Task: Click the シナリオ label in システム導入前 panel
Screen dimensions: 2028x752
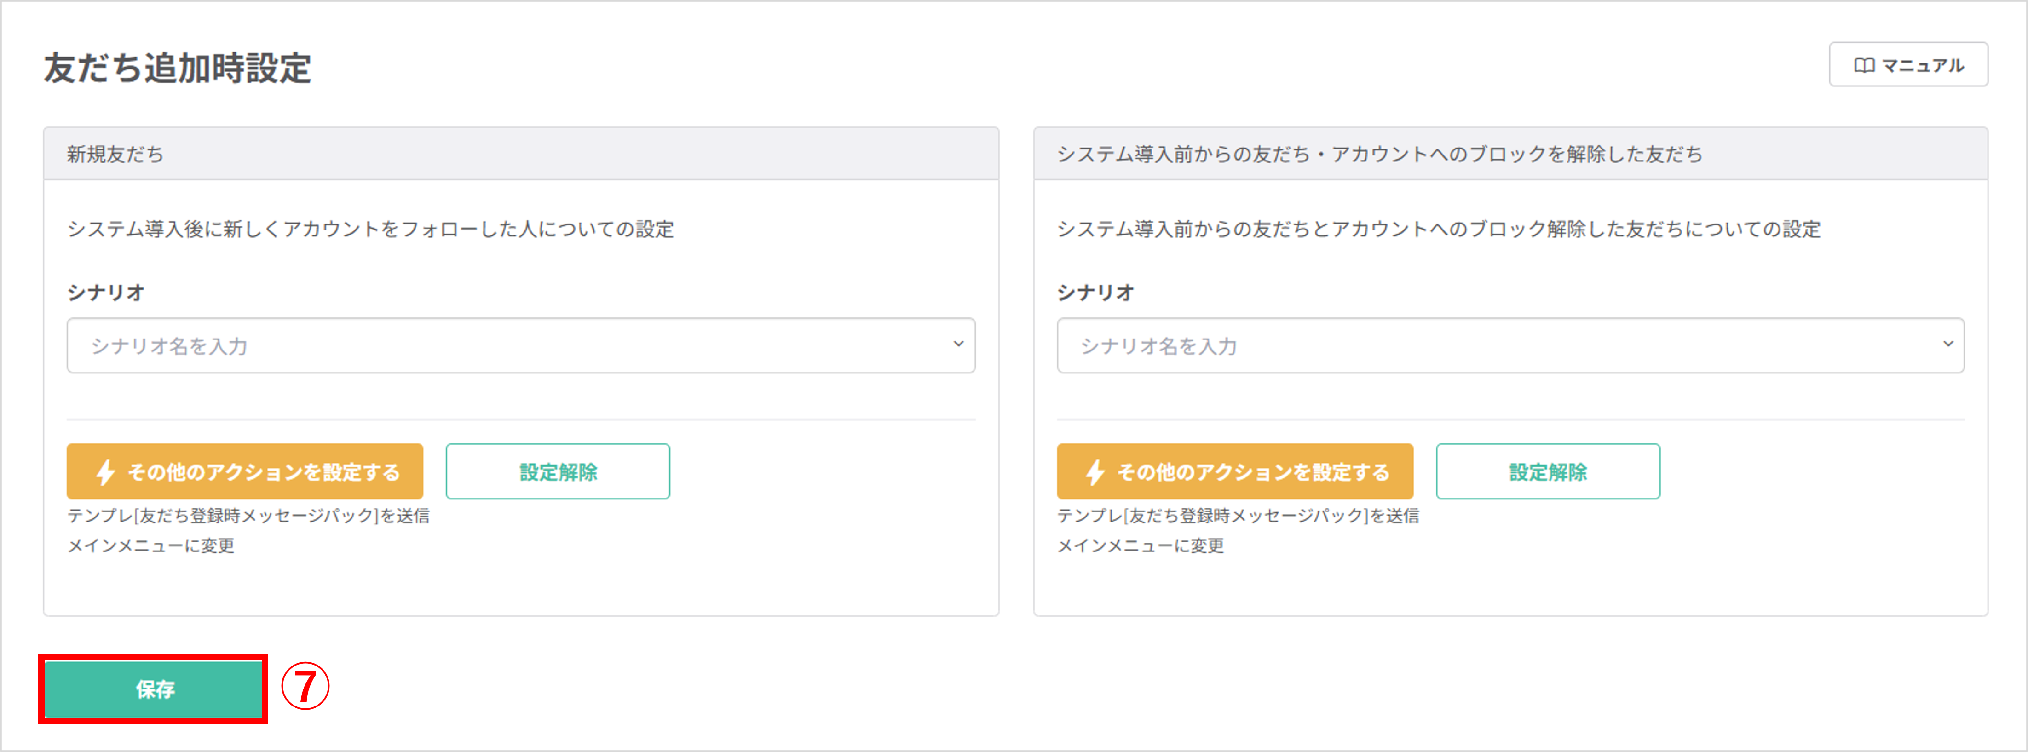Action: (x=1095, y=292)
